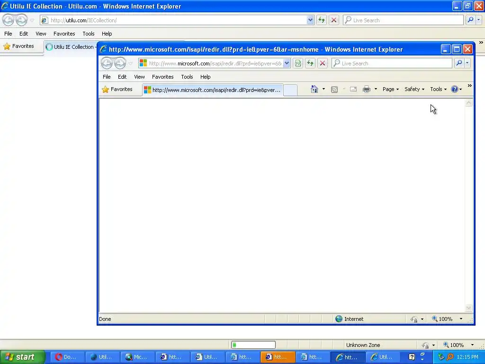Open Help with the blue question mark icon
Image resolution: width=485 pixels, height=364 pixels.
[454, 89]
